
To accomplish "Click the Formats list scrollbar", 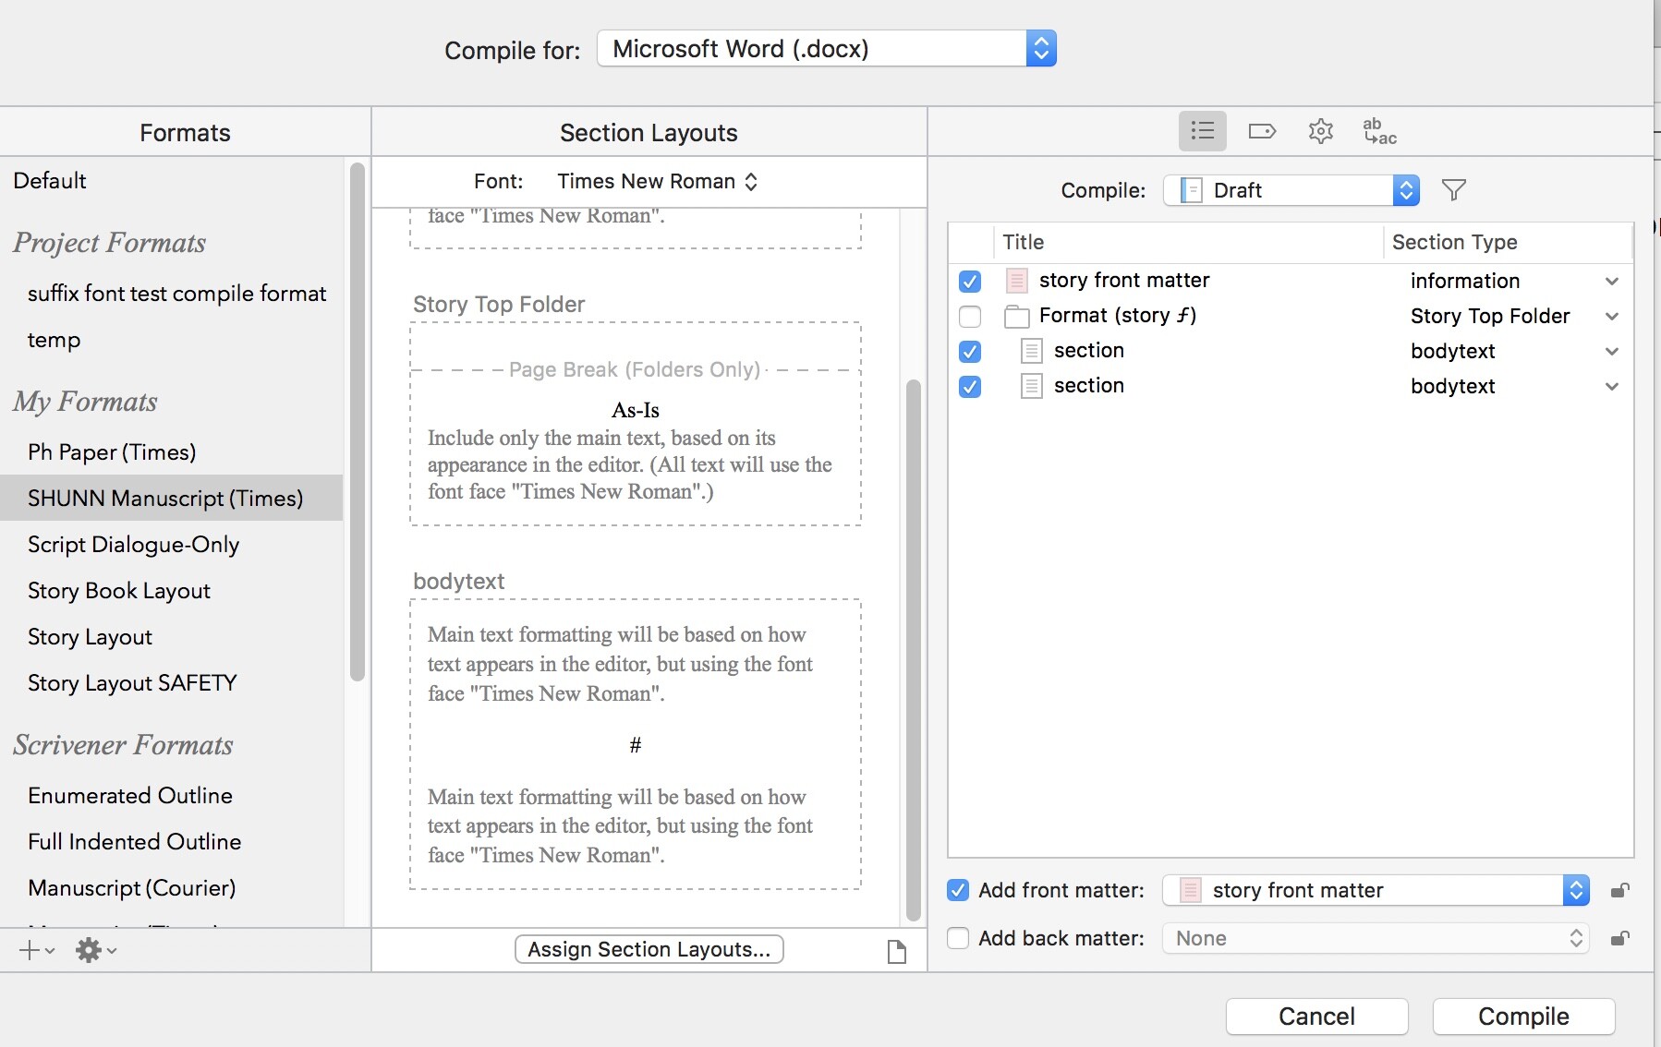I will pyautogui.click(x=358, y=422).
